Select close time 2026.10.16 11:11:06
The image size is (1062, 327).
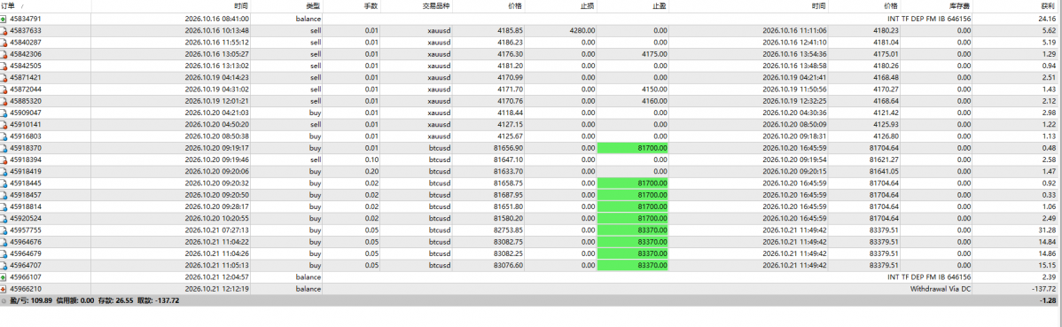794,30
